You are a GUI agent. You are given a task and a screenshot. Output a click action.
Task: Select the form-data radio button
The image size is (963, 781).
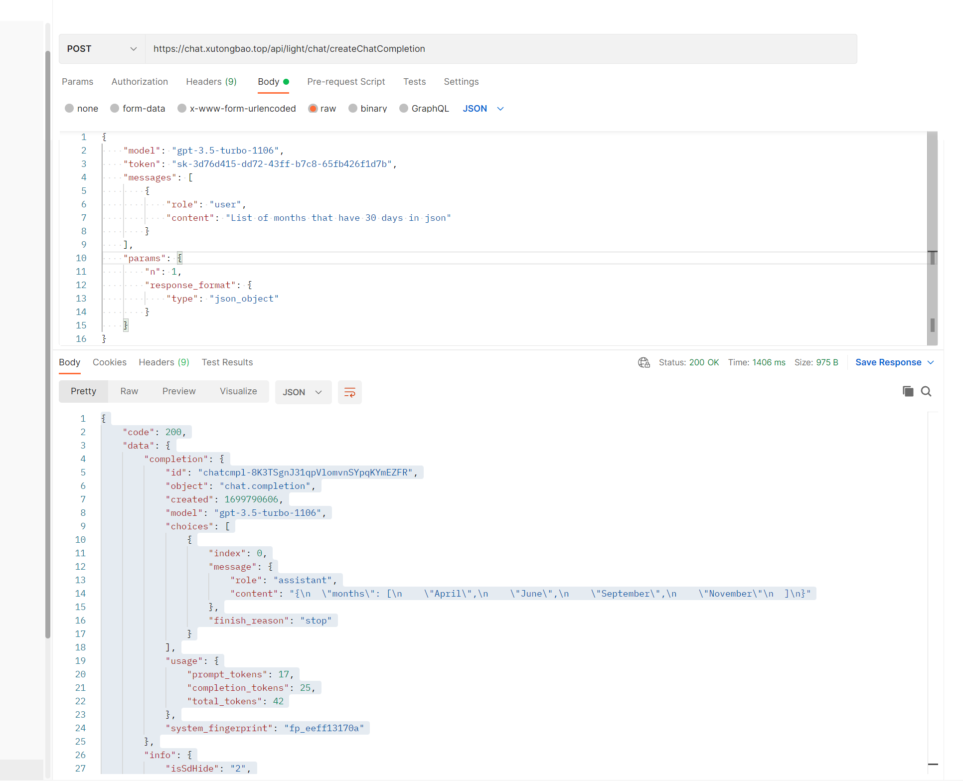coord(115,109)
